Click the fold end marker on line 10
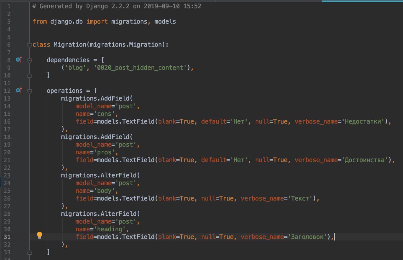Viewport: 403px width, 260px height. [29, 75]
